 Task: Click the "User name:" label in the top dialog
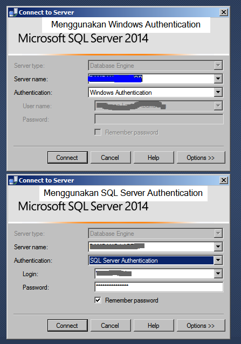[37, 106]
